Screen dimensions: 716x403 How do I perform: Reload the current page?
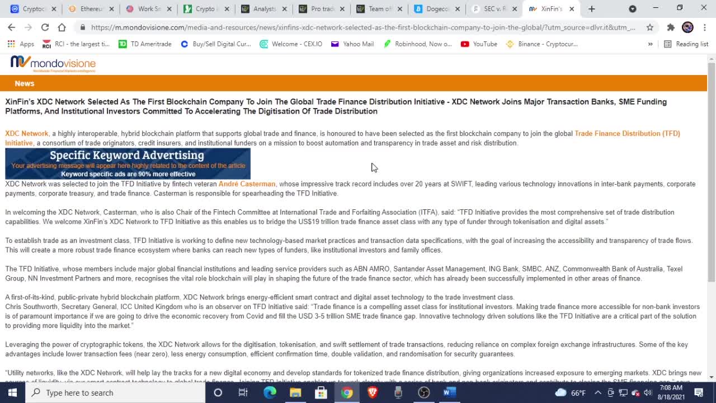tap(45, 27)
